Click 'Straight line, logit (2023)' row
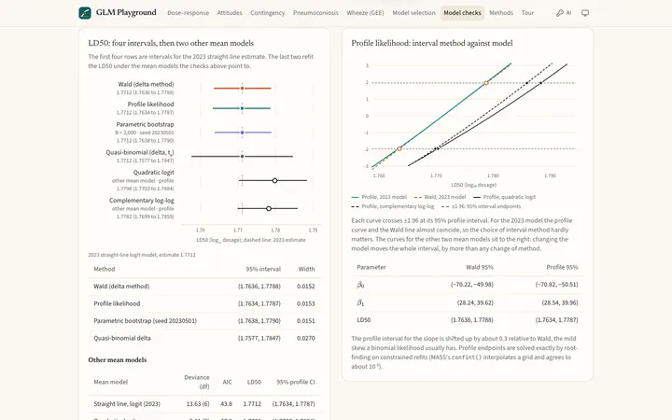Image resolution: width=672 pixels, height=420 pixels. pos(204,404)
